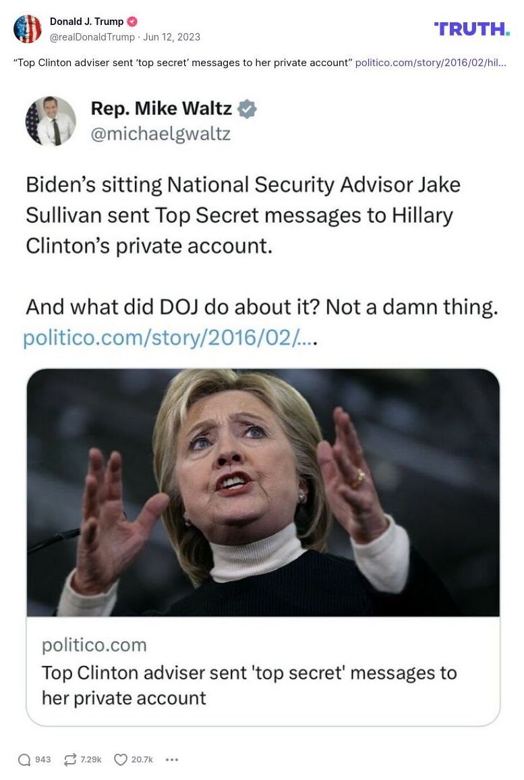Click the 20.7k likes count
Screen dimensions: 524x780
[x=142, y=760]
